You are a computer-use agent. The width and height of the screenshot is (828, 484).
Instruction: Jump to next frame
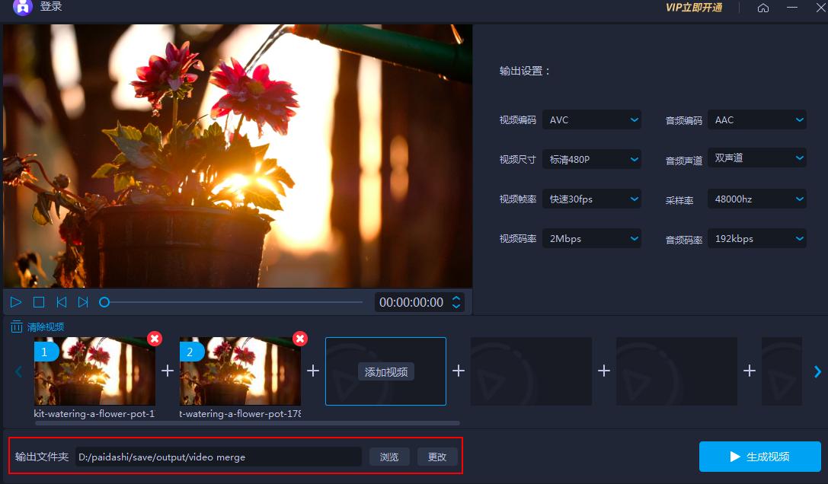point(83,302)
